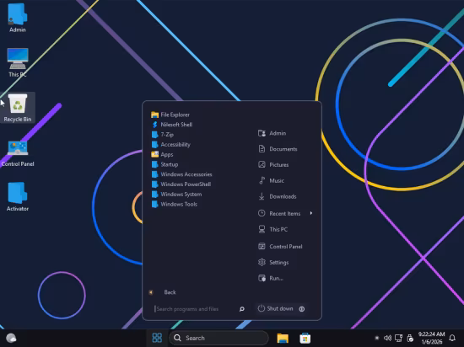
Task: Open the Run... dialog entry
Action: click(x=271, y=278)
